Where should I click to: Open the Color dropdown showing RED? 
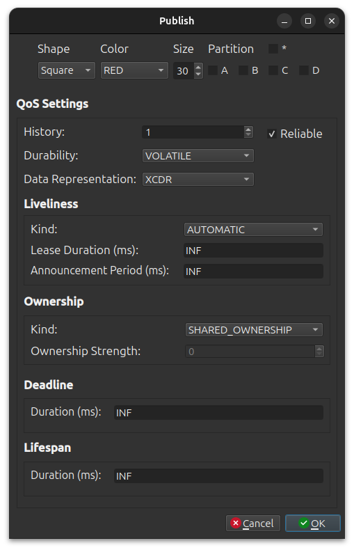pyautogui.click(x=134, y=70)
